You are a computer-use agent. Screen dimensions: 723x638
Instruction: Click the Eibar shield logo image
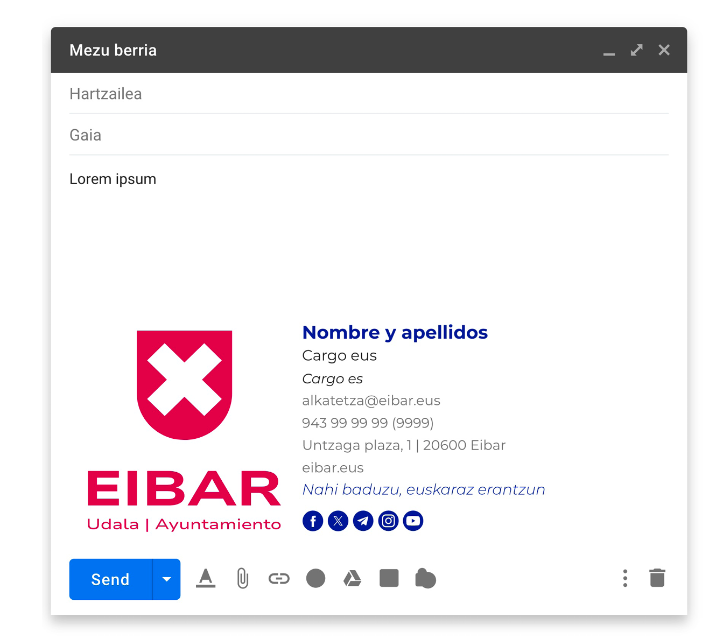point(185,384)
